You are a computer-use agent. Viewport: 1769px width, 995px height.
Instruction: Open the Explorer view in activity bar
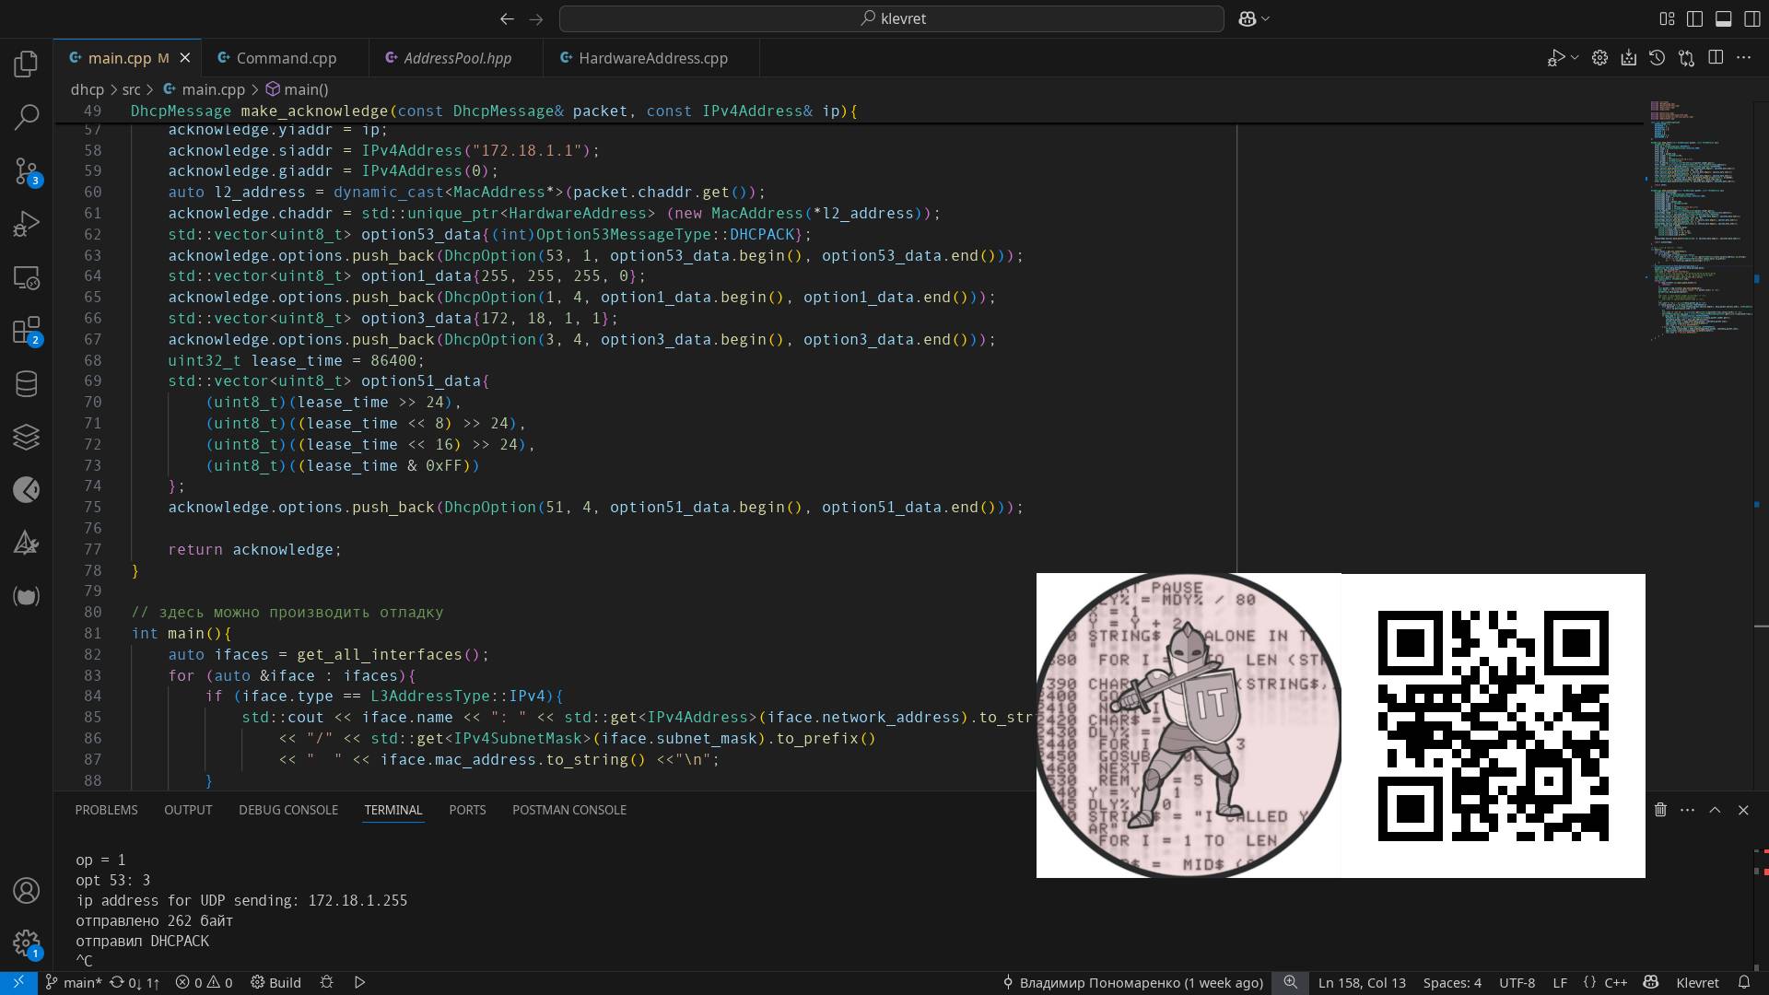tap(27, 64)
